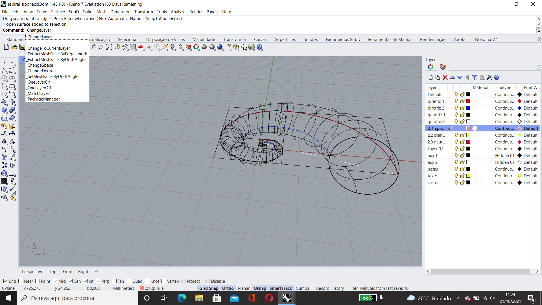This screenshot has height=305, width=542.
Task: Enable the Point osnap checkbox
Action: (37, 281)
